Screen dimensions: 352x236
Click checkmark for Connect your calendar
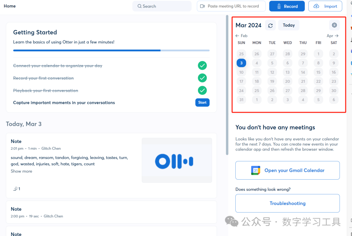tap(202, 66)
